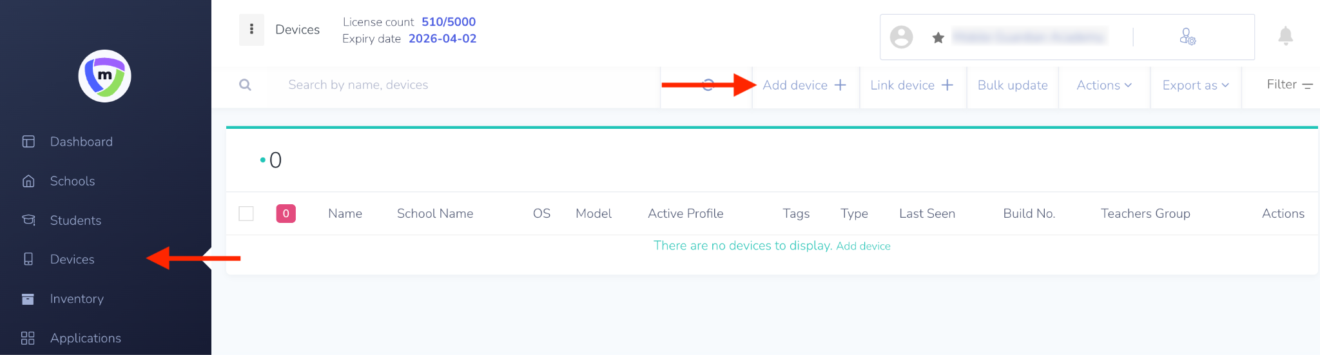Go to Dashboard in the sidebar

[81, 142]
